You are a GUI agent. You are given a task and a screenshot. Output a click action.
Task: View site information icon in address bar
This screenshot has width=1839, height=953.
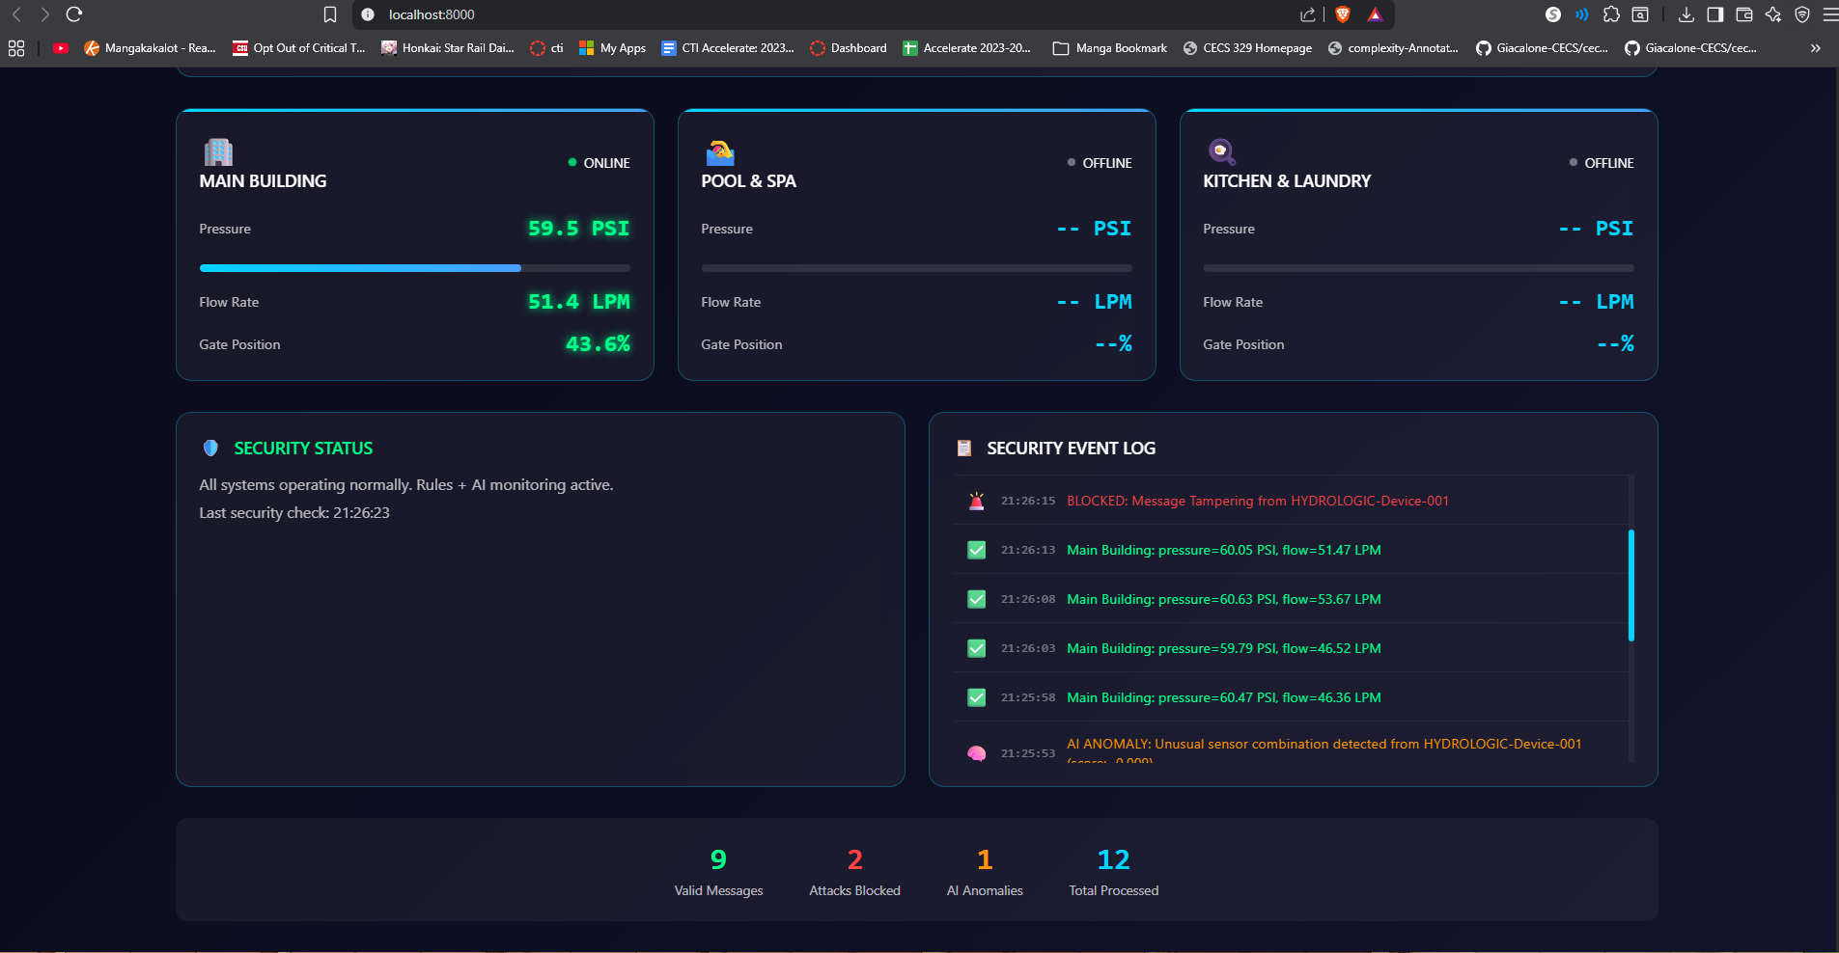pyautogui.click(x=368, y=14)
